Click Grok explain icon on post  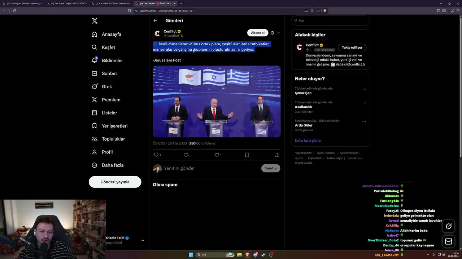tap(273, 33)
